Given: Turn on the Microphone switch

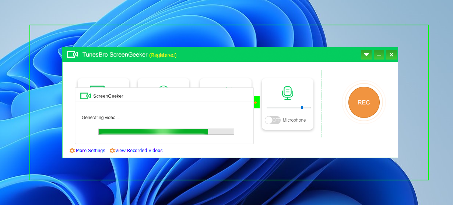Looking at the screenshot, I should (x=273, y=120).
